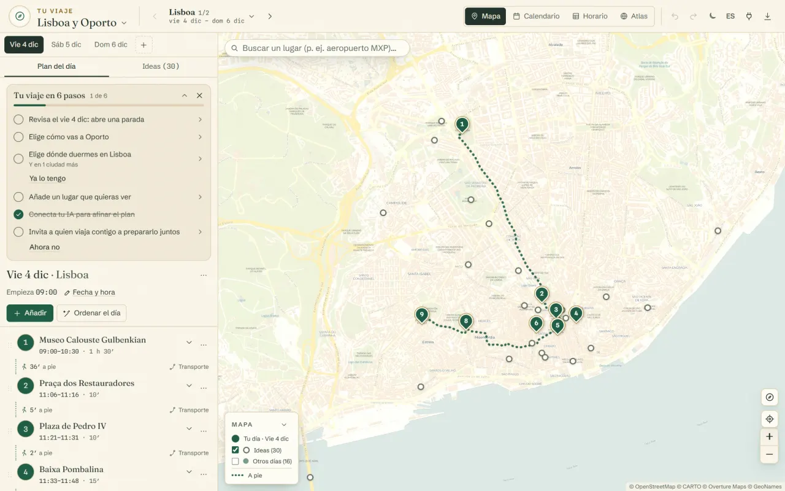Click the map compass orientation button

click(x=770, y=397)
